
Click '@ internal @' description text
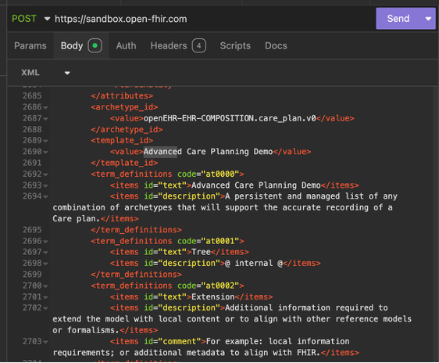pyautogui.click(x=254, y=263)
